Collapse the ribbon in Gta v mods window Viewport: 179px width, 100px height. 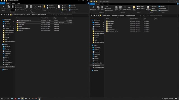[x=176, y=4]
